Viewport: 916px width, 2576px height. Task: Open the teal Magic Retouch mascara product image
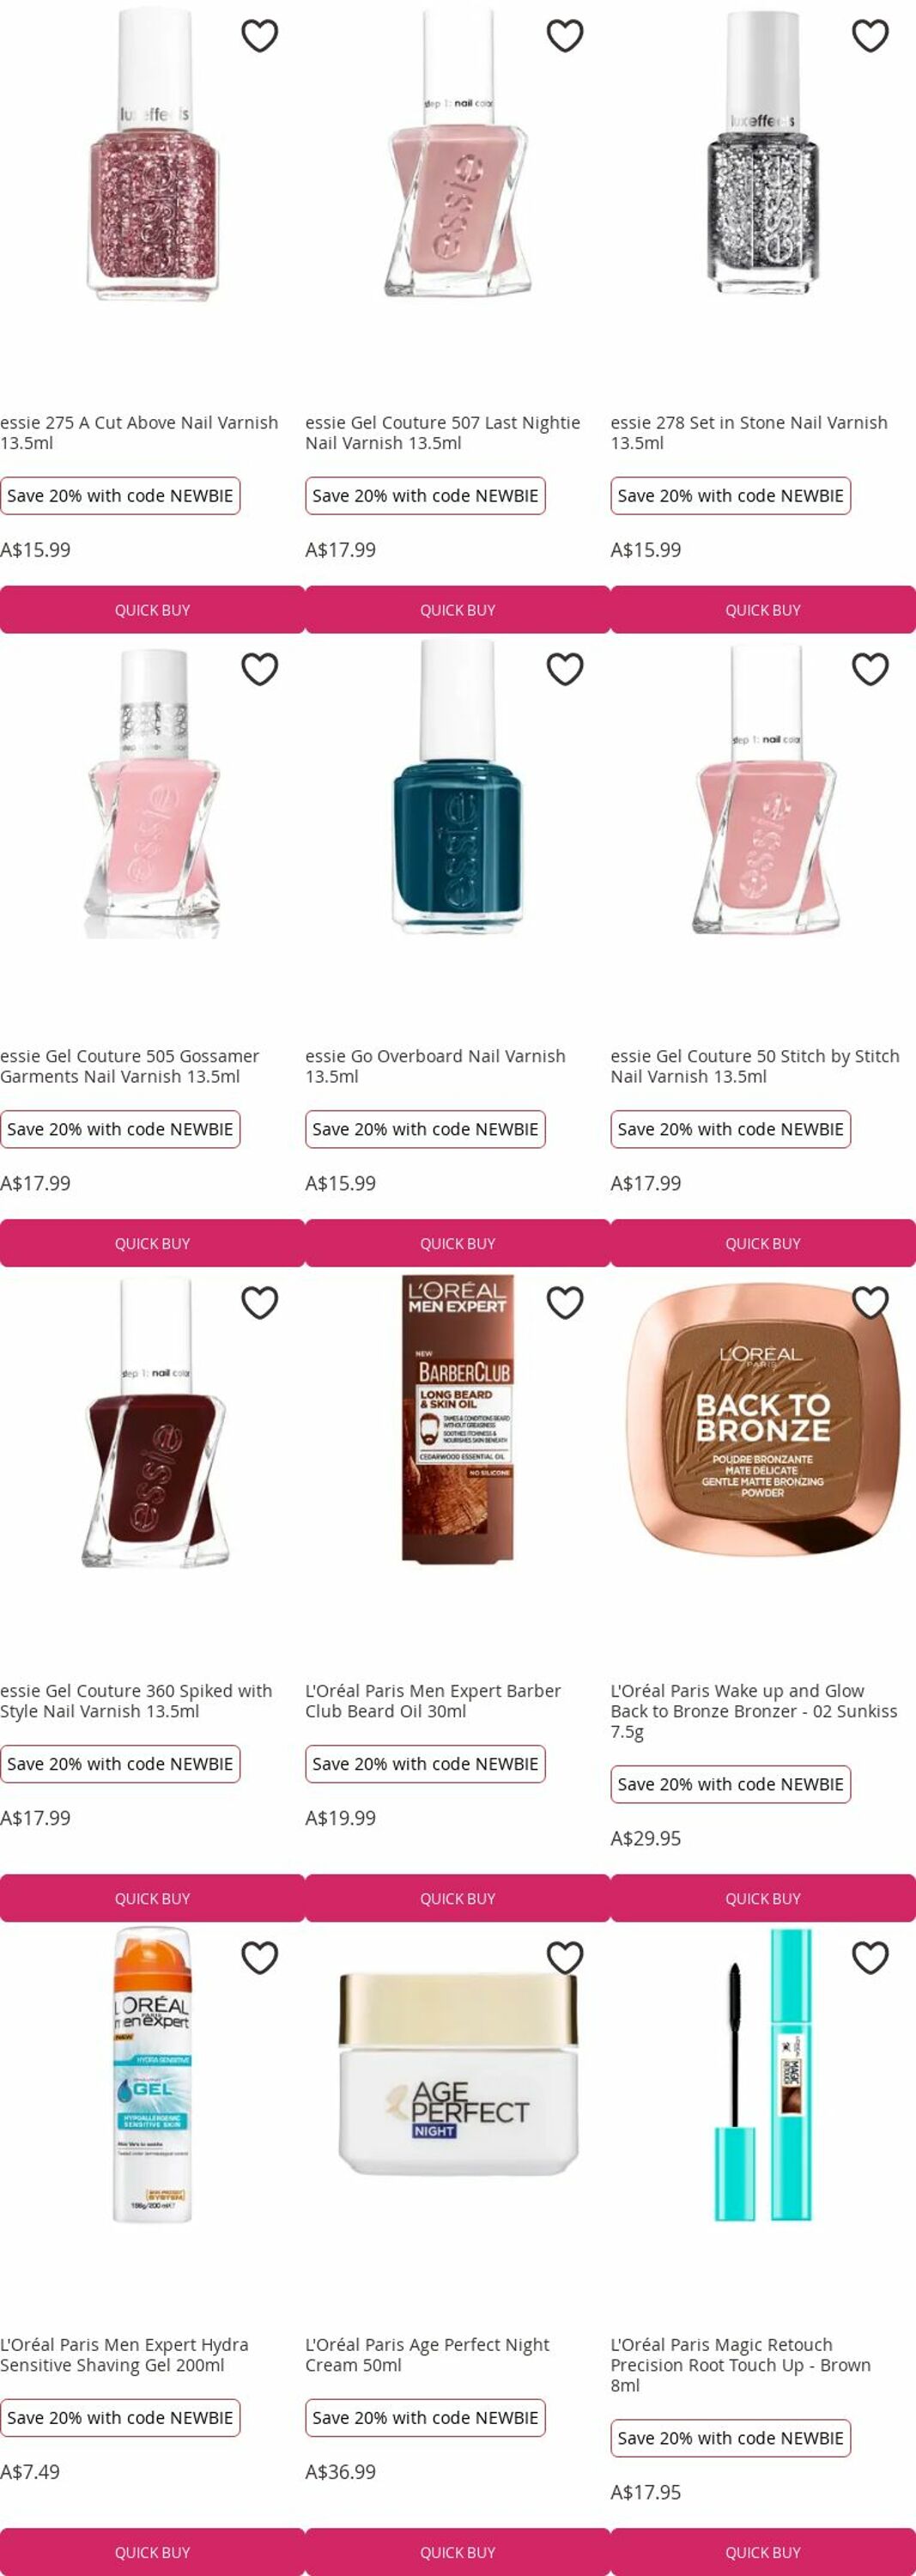pos(763,2075)
